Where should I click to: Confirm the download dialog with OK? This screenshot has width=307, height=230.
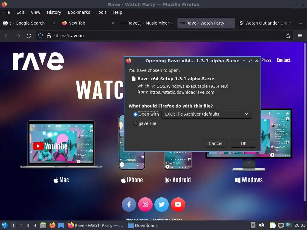click(243, 143)
